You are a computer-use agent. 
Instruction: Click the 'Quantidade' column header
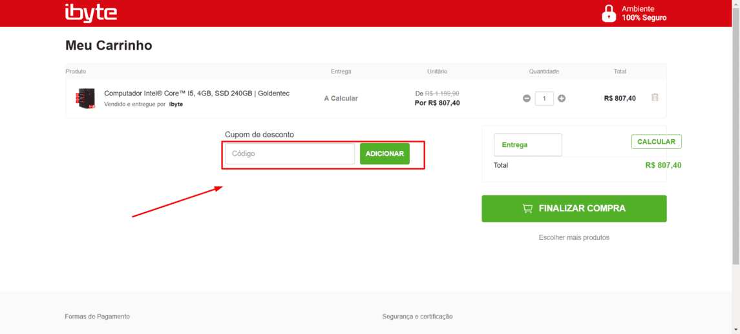click(544, 72)
